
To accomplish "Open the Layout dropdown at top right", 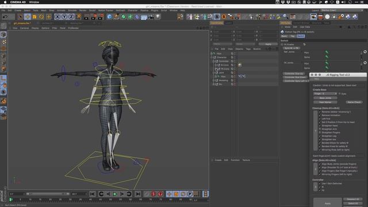I will coord(342,10).
